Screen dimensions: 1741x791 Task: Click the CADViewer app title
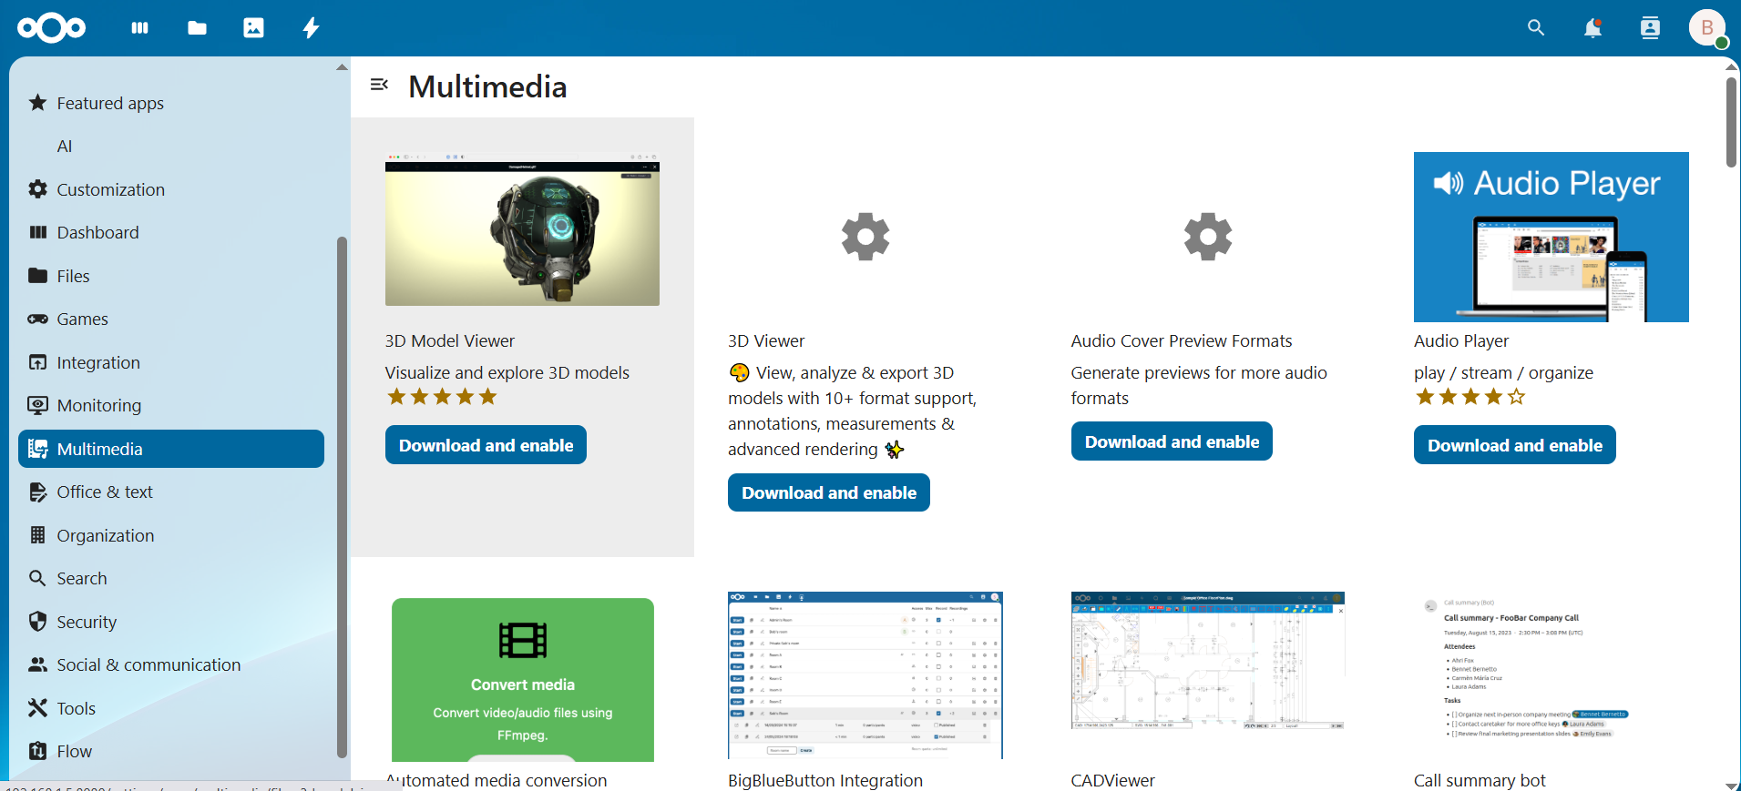coord(1112,780)
